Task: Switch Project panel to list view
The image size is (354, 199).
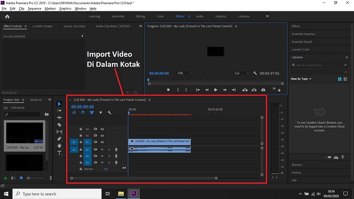Action: pyautogui.click(x=13, y=178)
